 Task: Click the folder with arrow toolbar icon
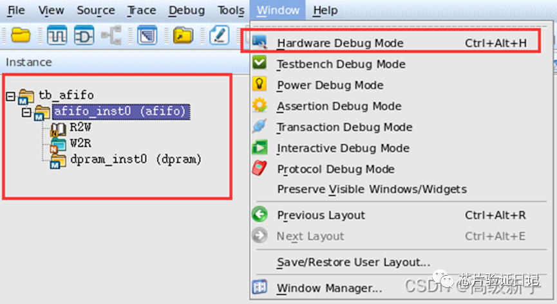[x=183, y=35]
